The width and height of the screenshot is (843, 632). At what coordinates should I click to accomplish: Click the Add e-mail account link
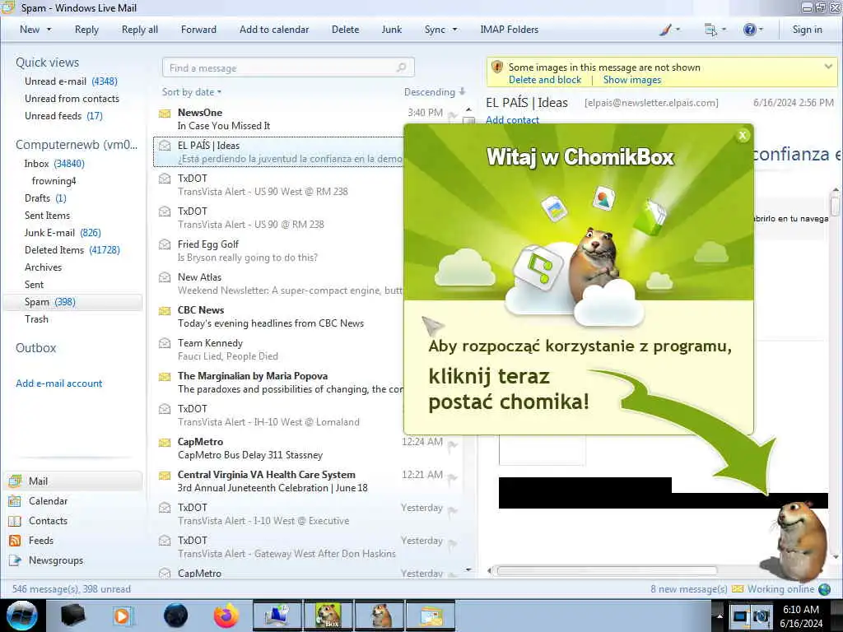(x=58, y=383)
